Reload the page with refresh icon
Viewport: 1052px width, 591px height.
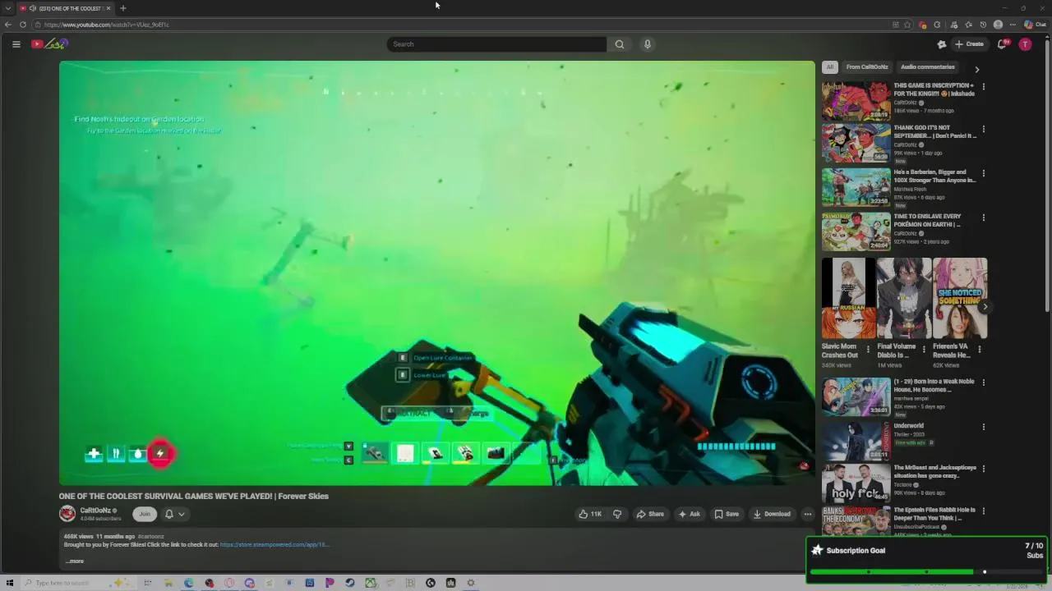coord(23,25)
